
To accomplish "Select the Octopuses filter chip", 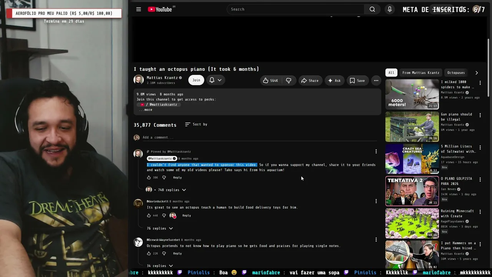I will click(456, 73).
